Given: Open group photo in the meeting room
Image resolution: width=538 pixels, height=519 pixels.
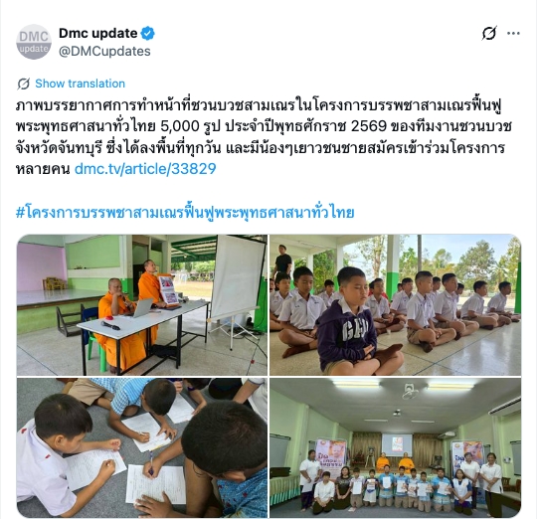Looking at the screenshot, I should [x=395, y=447].
